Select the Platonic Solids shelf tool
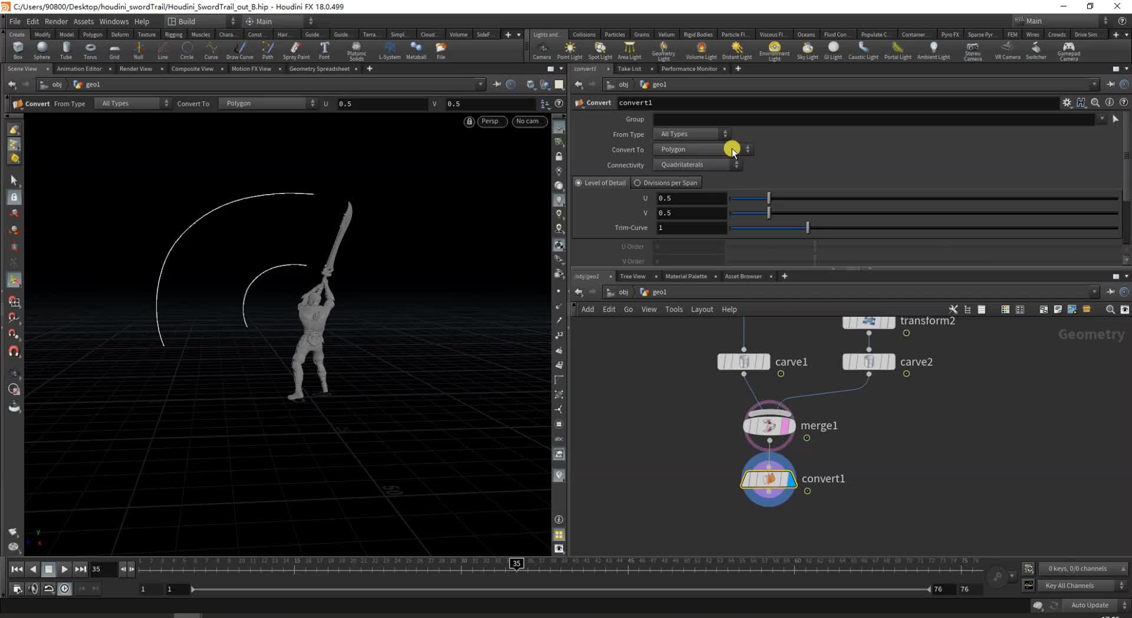Image resolution: width=1132 pixels, height=618 pixels. pyautogui.click(x=357, y=51)
